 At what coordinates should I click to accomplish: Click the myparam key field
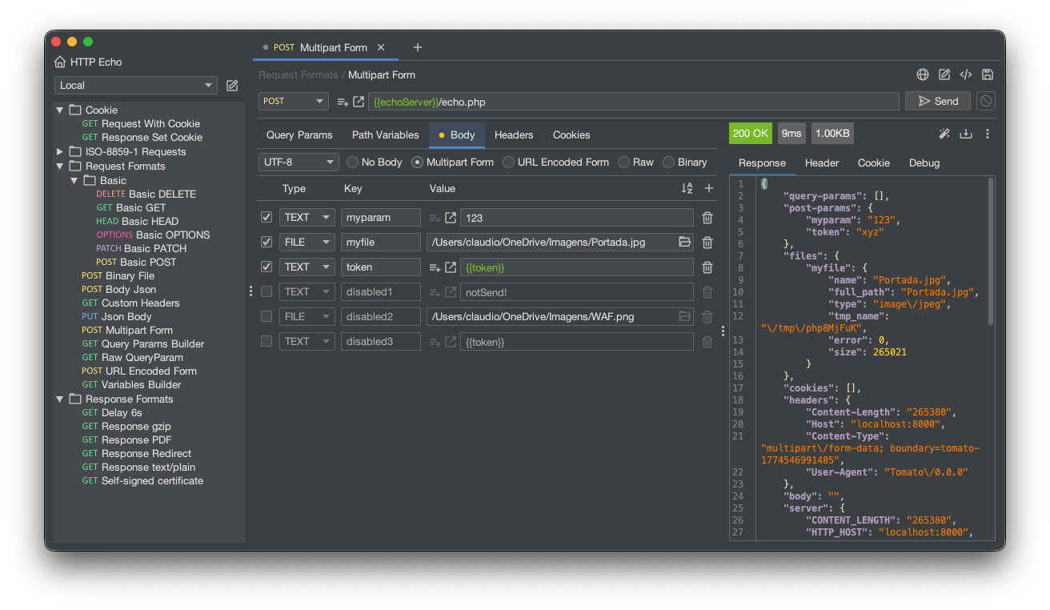pos(381,218)
